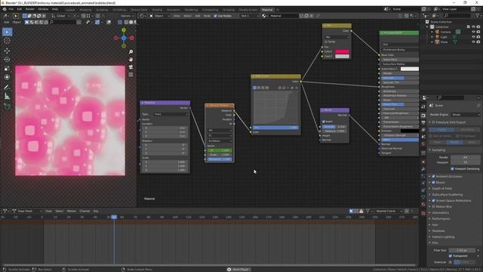Image resolution: width=483 pixels, height=272 pixels.
Task: Toggle Clamp checkbox on Mix node
Action: click(325, 42)
